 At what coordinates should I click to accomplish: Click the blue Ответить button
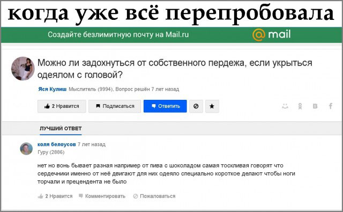click(165, 106)
